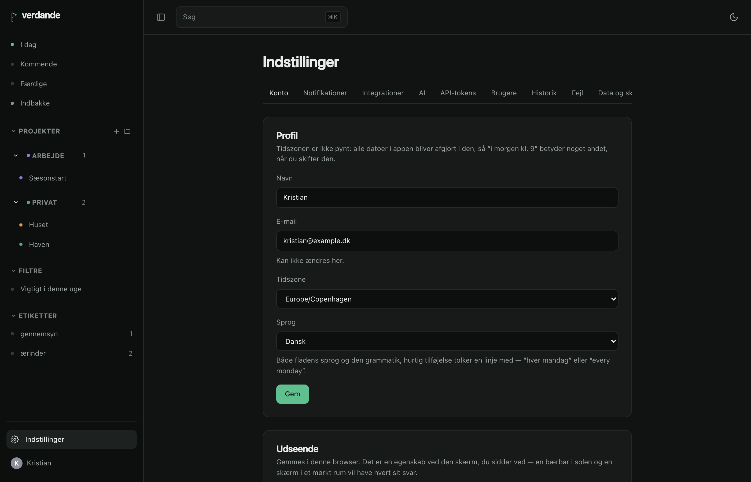The width and height of the screenshot is (751, 482).
Task: Click the E-mail input field
Action: 447,241
